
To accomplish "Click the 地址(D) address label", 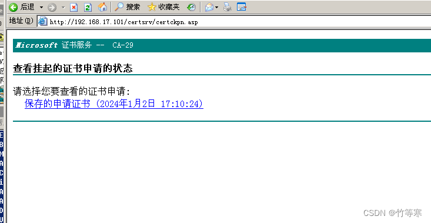I will coord(21,21).
